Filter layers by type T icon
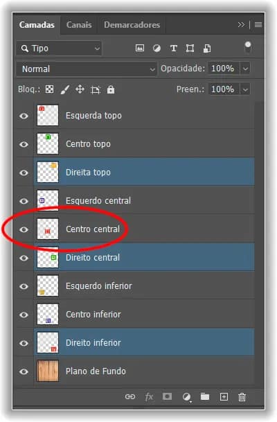The width and height of the screenshot is (277, 422). pyautogui.click(x=173, y=49)
